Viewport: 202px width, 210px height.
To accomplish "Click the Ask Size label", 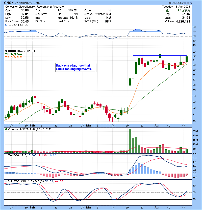I will (x=41, y=14).
